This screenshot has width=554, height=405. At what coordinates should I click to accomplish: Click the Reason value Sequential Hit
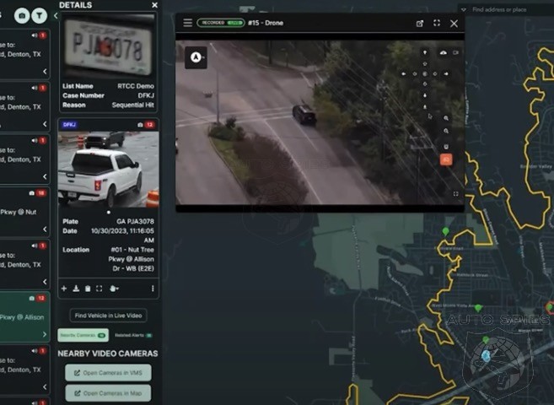tap(133, 105)
